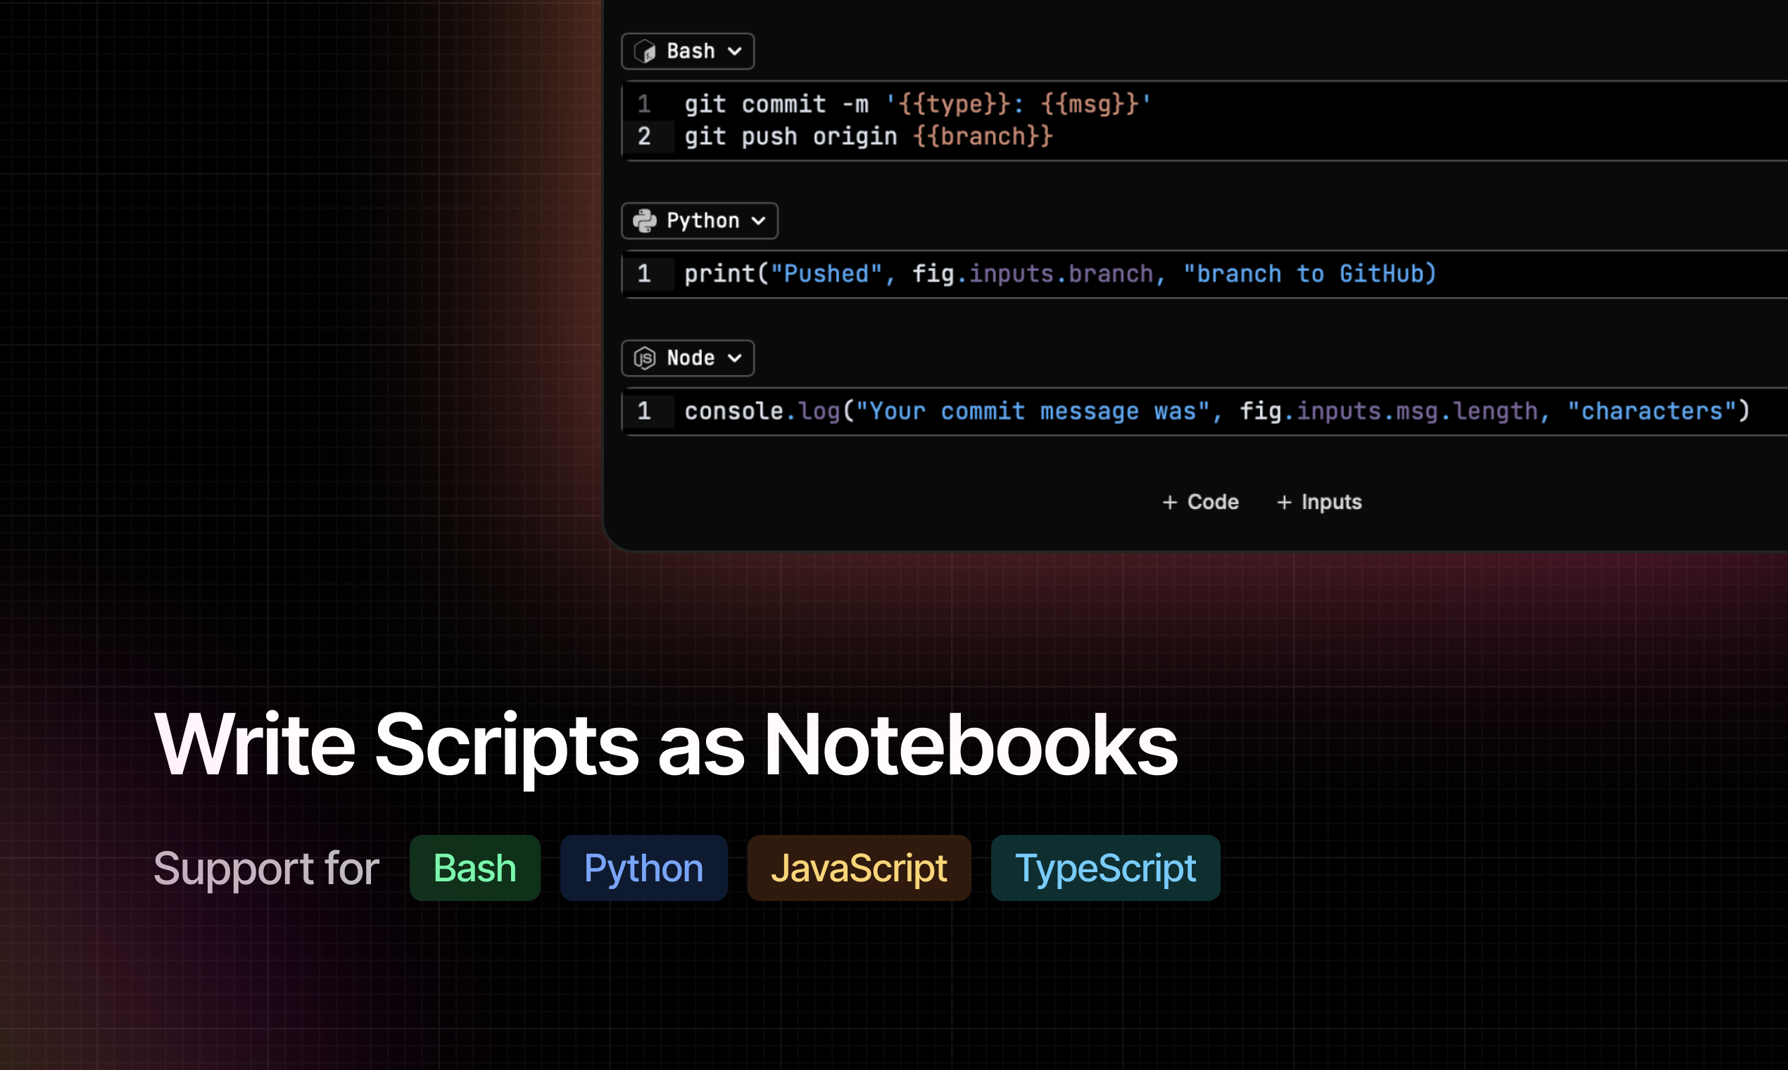The image size is (1788, 1070).
Task: Click the git push origin line
Action: 869,137
